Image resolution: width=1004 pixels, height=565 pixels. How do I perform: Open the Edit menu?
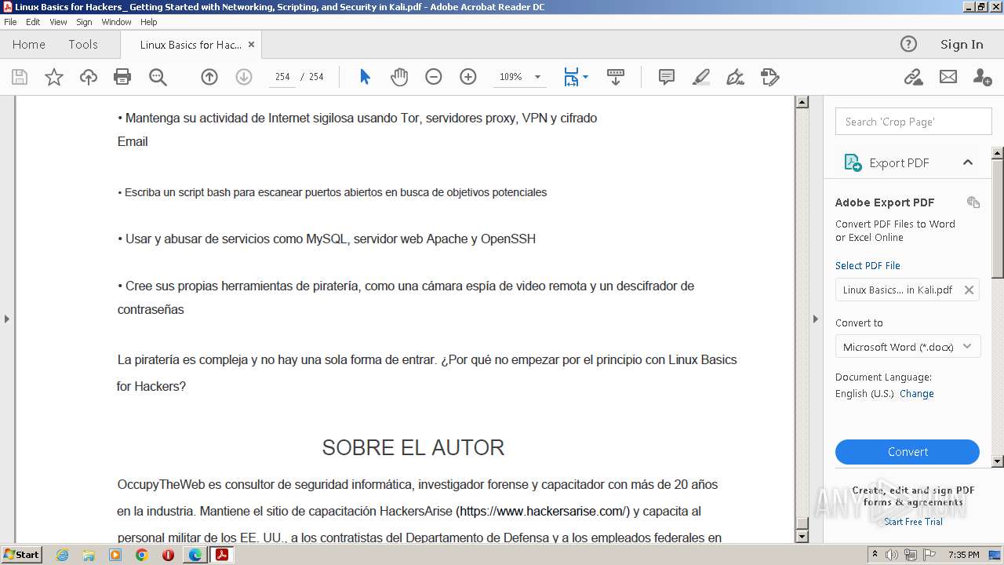click(x=33, y=22)
